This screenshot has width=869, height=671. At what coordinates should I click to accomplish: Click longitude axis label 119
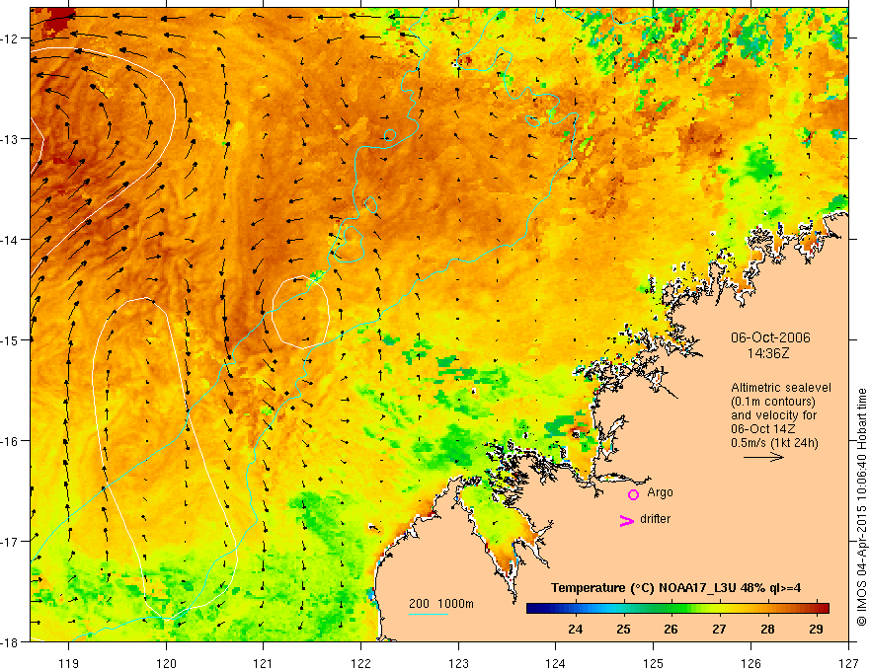[x=69, y=663]
